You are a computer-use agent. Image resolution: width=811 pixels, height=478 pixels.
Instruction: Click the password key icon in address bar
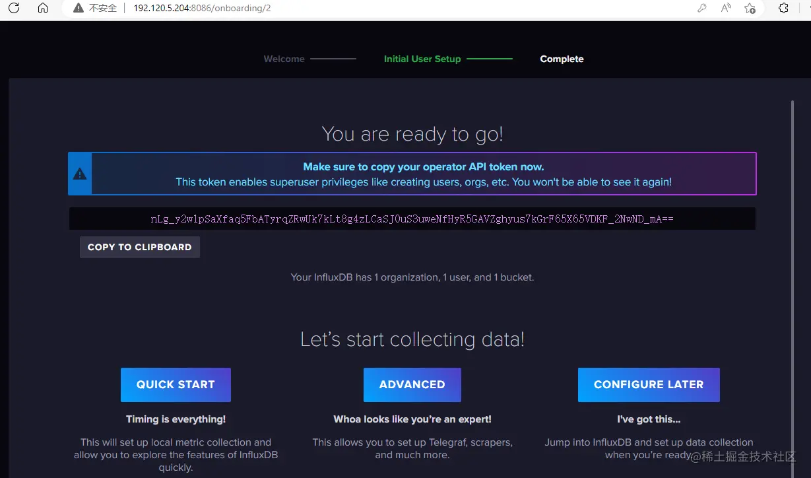(x=702, y=9)
